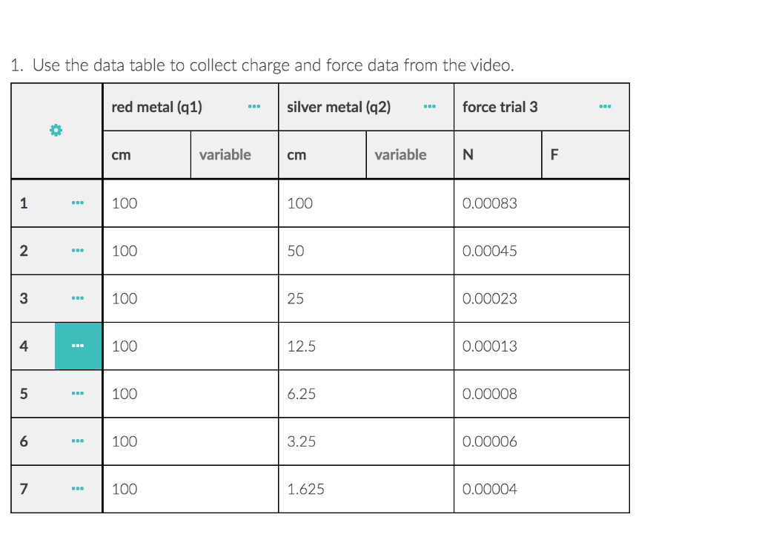
Task: Select the row number 7 label
Action: pyautogui.click(x=23, y=489)
